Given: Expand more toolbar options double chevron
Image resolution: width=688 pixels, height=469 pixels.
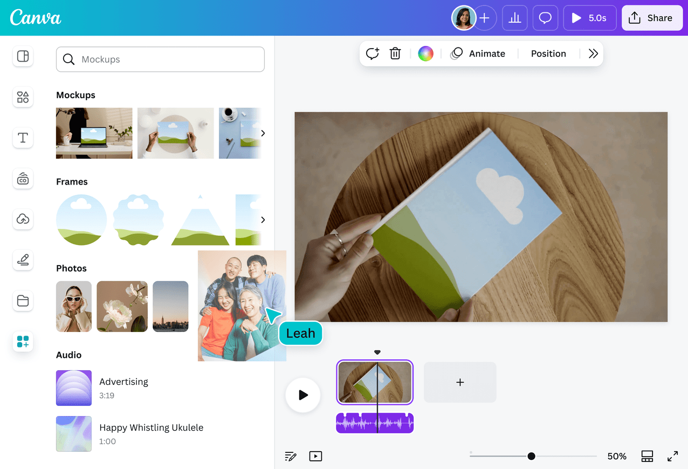Looking at the screenshot, I should (x=593, y=53).
